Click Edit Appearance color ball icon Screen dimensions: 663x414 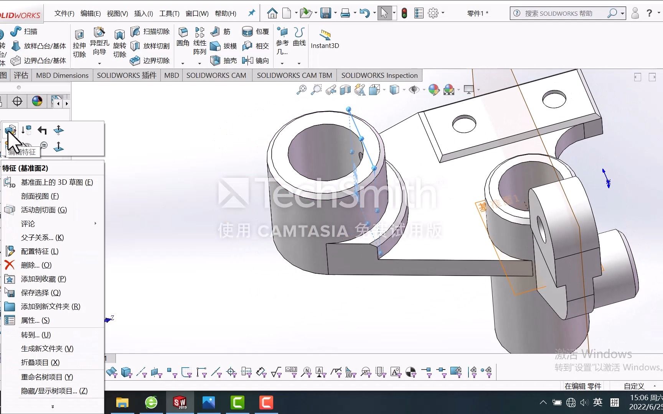click(434, 90)
